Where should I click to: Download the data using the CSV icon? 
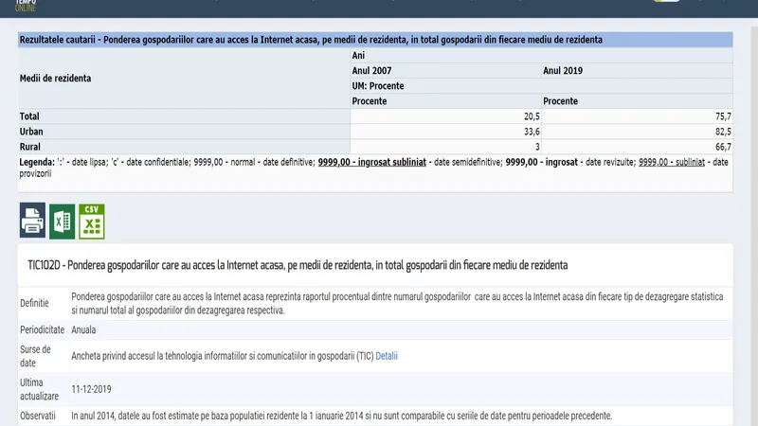(x=92, y=222)
